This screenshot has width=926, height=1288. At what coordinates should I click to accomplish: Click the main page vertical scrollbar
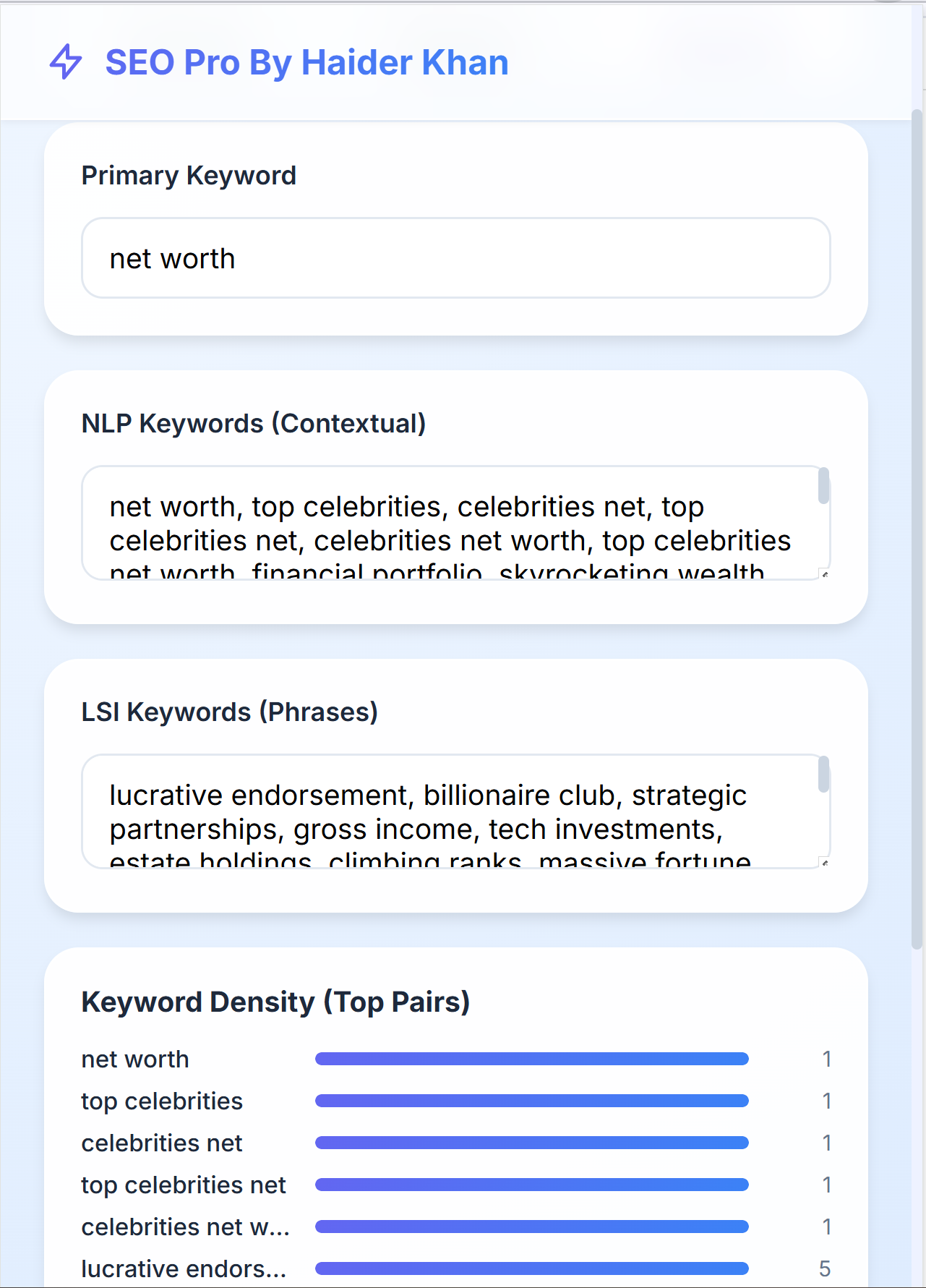click(x=917, y=528)
